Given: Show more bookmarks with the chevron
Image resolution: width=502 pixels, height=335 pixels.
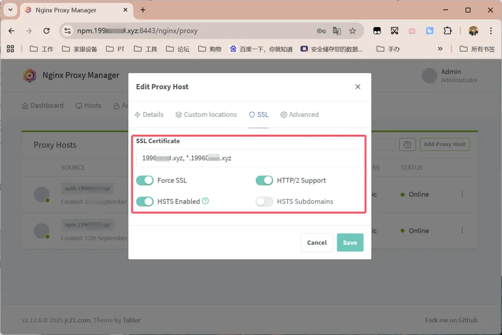Looking at the screenshot, I should coord(440,49).
